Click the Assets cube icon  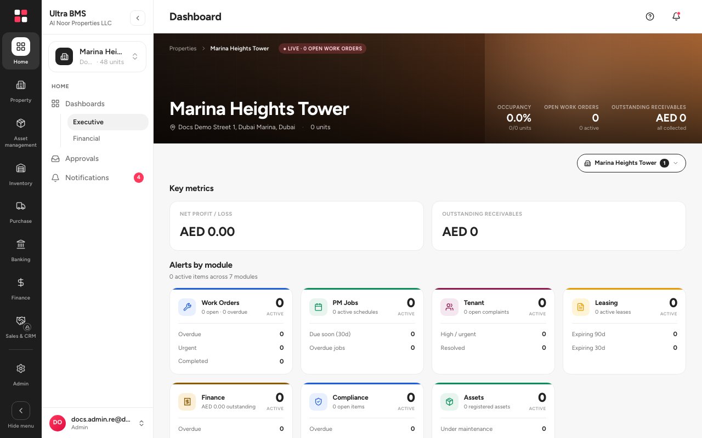(449, 402)
